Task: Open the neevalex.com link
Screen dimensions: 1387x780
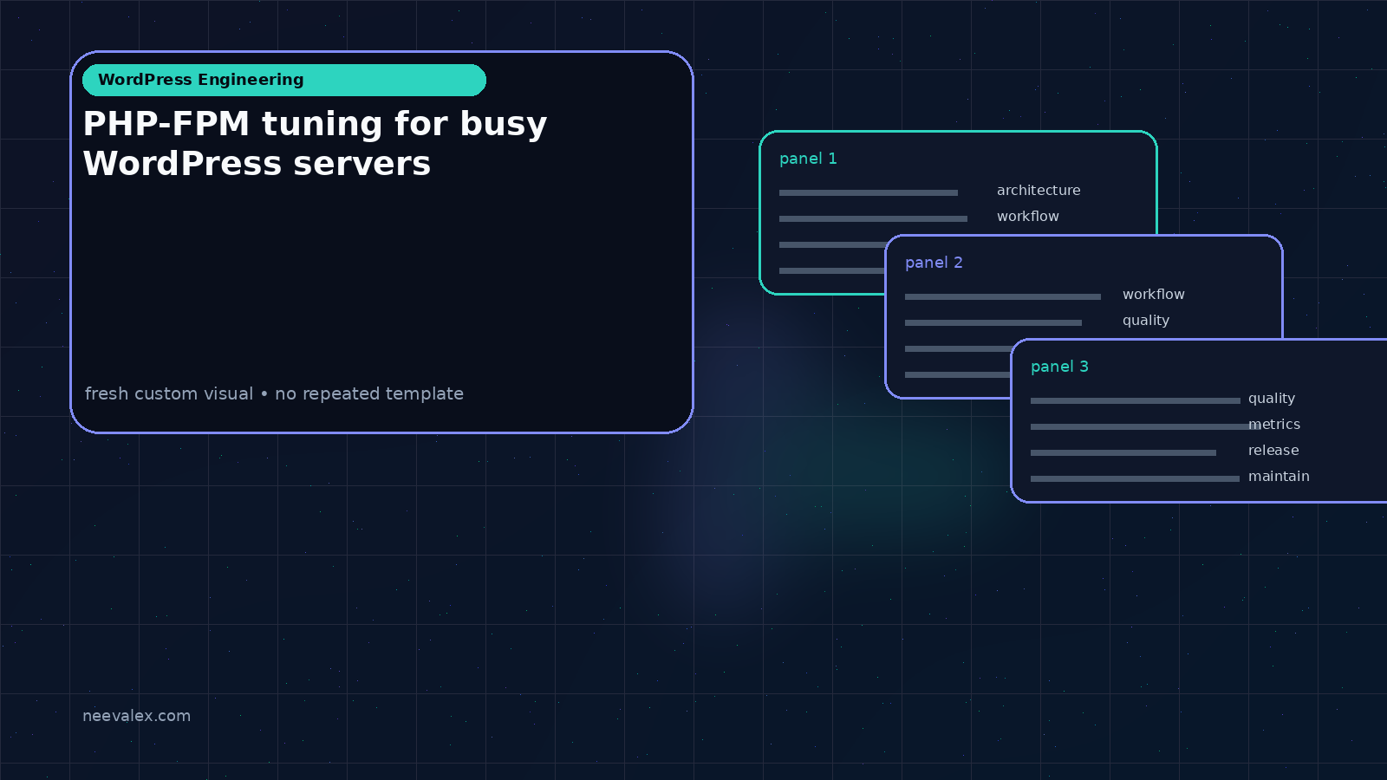Action: 136,716
